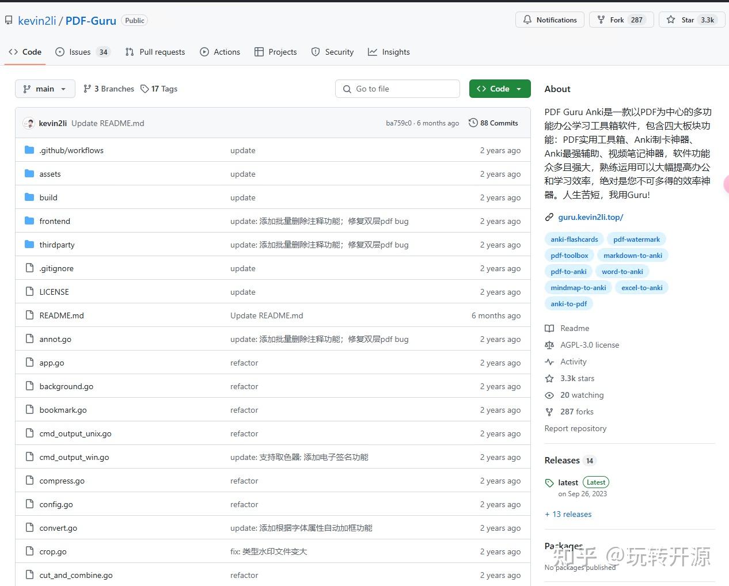Switch to the Issues tab
The width and height of the screenshot is (729, 586).
click(x=82, y=52)
